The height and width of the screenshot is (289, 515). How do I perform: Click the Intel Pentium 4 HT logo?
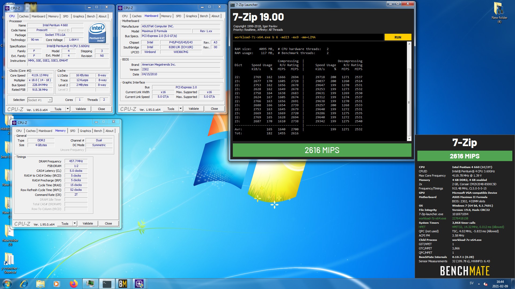97,32
